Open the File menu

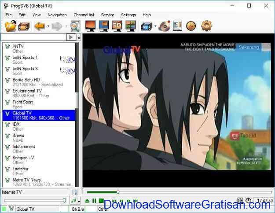coord(9,15)
